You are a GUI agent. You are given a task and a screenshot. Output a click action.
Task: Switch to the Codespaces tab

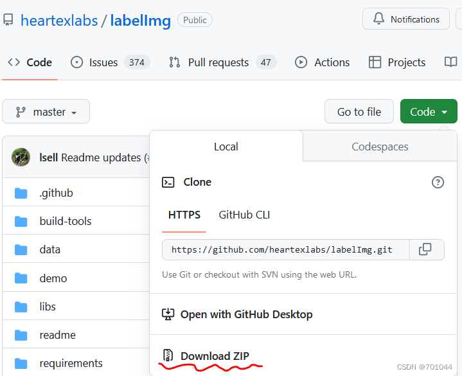point(380,147)
